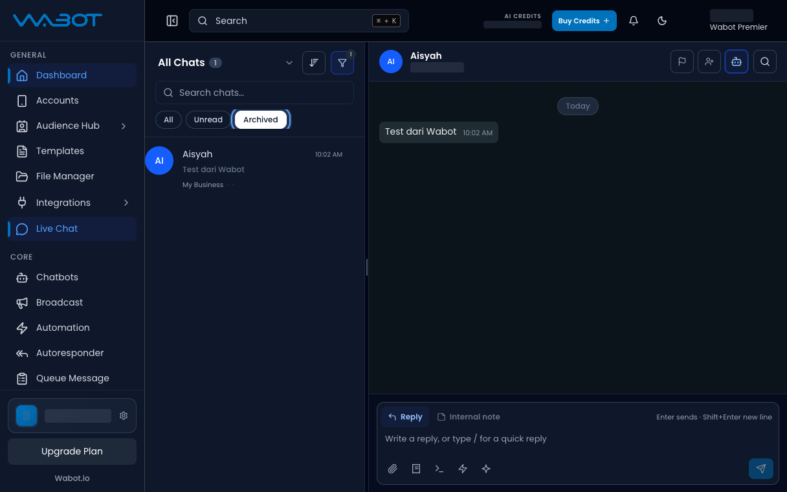Switch to the Internal note tab
This screenshot has width=787, height=492.
469,417
